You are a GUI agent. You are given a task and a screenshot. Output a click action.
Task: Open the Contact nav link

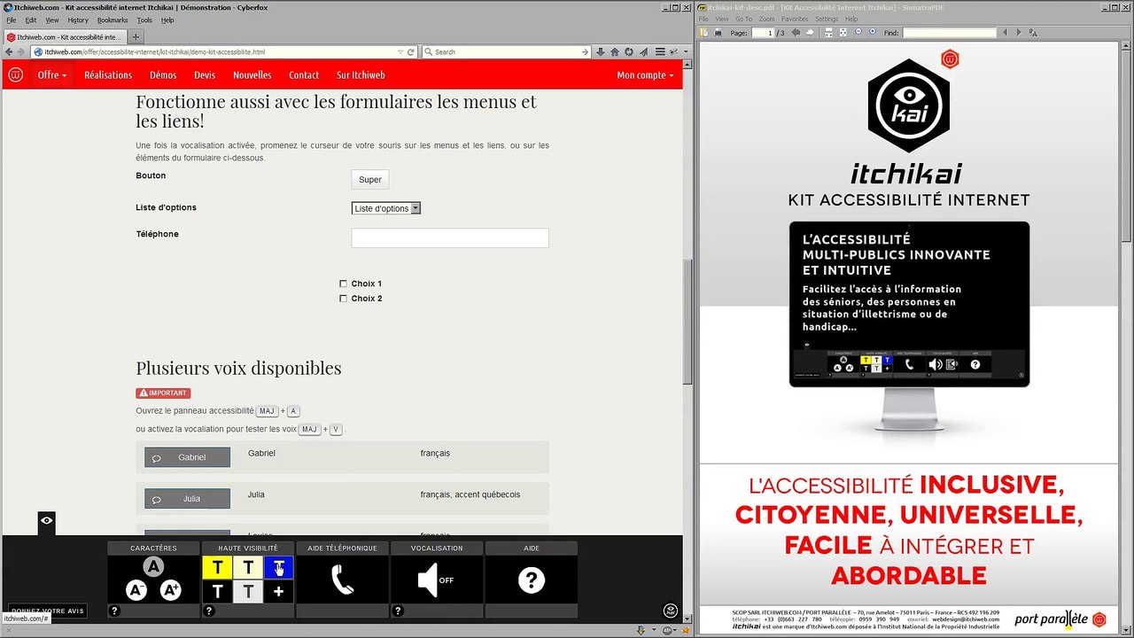[x=304, y=75]
